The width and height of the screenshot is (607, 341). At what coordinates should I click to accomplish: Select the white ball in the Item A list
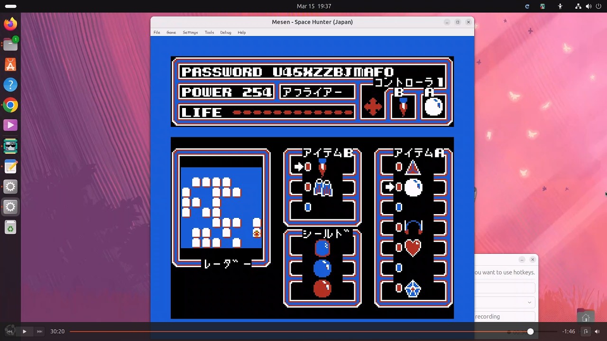coord(413,188)
